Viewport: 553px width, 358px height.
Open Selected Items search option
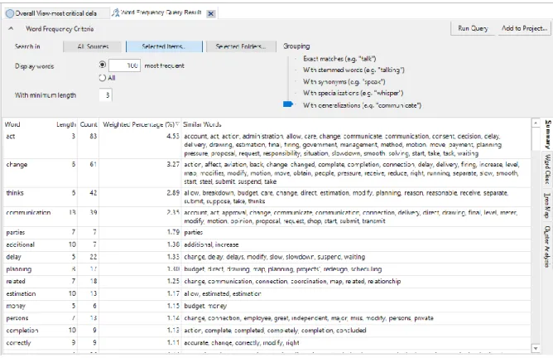tap(164, 46)
